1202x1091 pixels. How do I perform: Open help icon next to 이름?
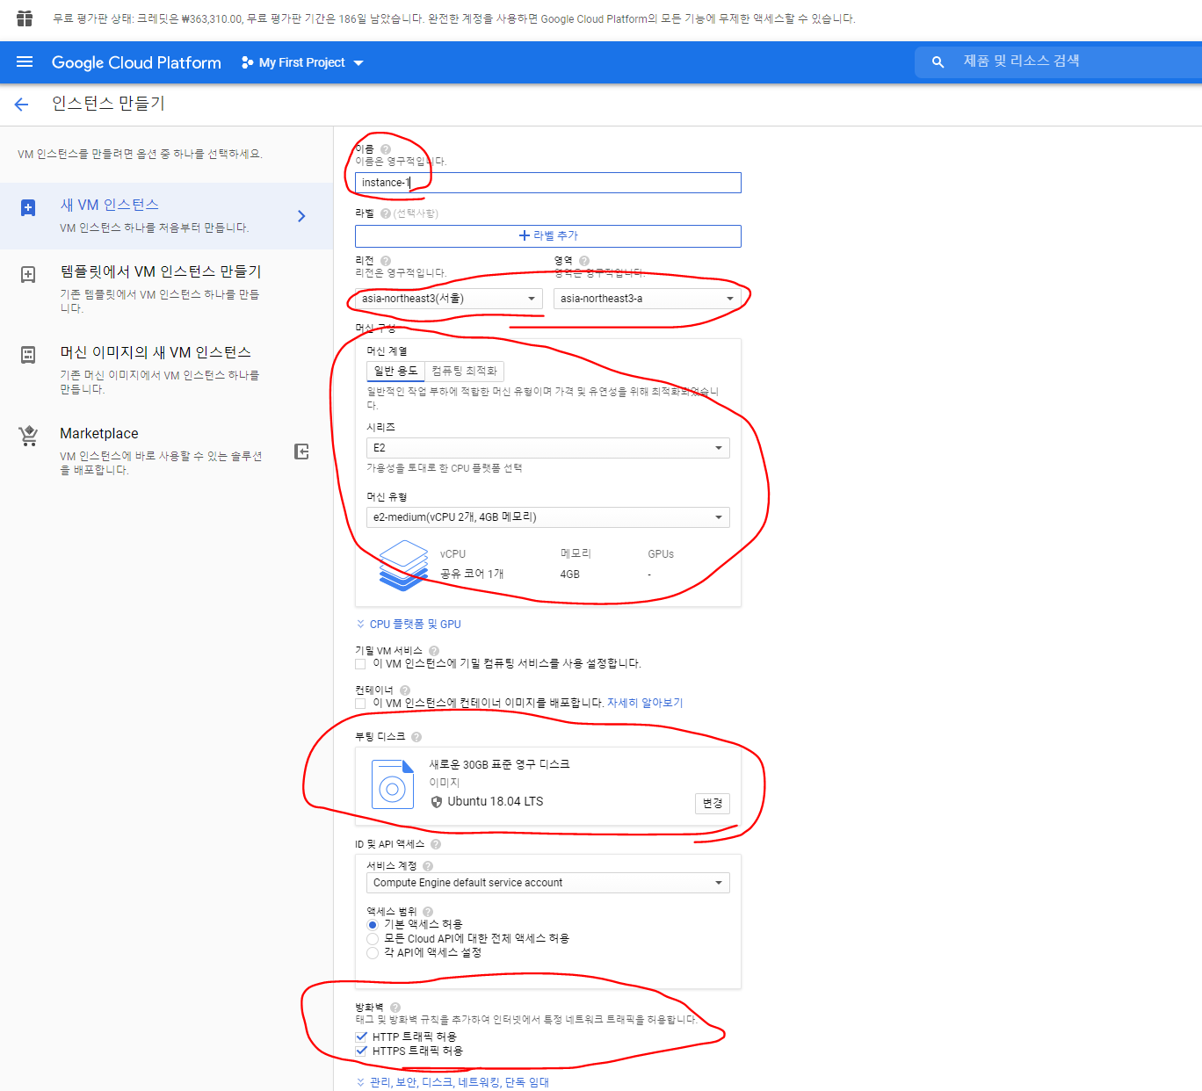pyautogui.click(x=385, y=149)
